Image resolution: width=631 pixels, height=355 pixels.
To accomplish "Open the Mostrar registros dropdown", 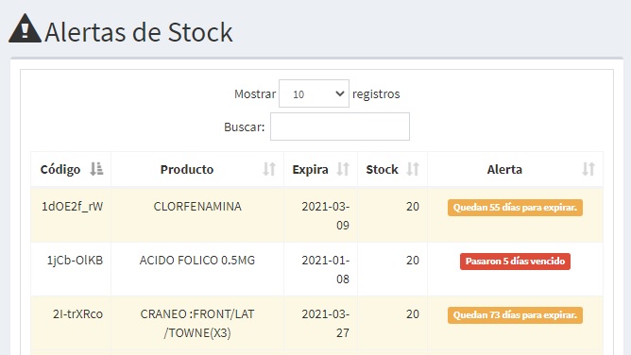I will pyautogui.click(x=314, y=93).
